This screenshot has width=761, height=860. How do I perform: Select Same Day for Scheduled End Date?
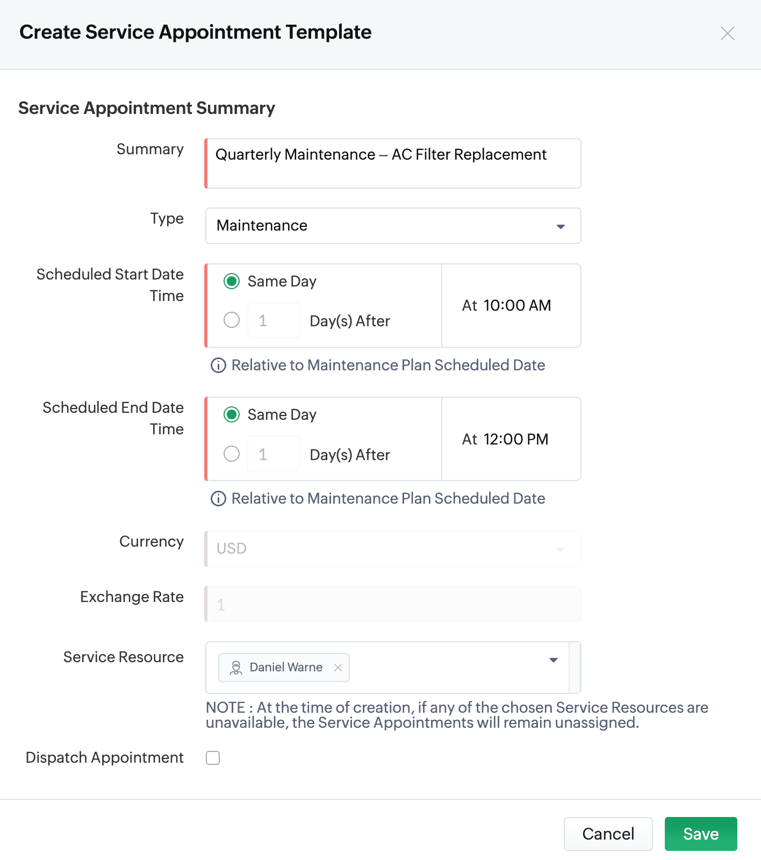coord(232,414)
